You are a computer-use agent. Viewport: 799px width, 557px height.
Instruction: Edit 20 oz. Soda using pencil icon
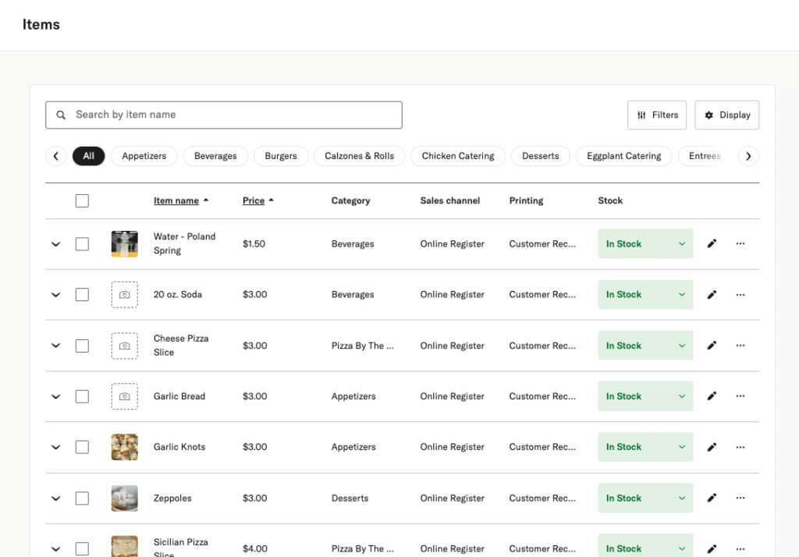712,295
